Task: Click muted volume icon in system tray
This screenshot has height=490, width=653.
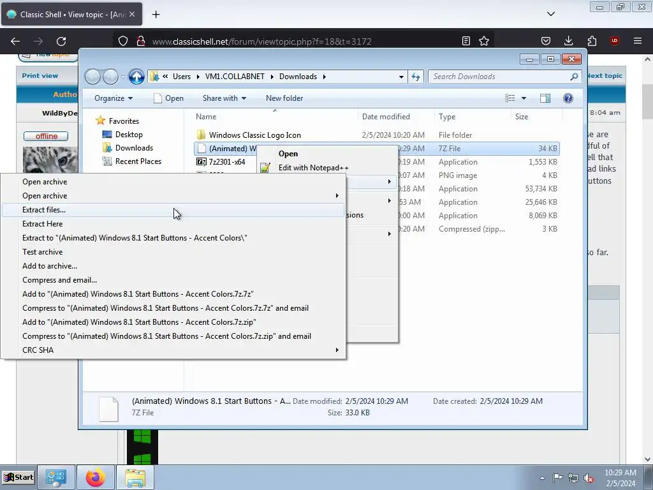Action: coord(589,478)
